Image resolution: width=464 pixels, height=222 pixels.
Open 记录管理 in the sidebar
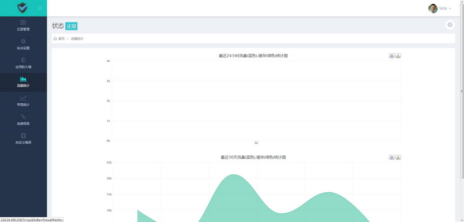click(23, 25)
